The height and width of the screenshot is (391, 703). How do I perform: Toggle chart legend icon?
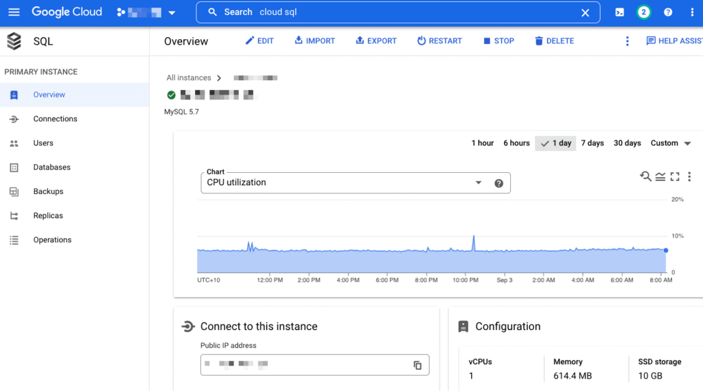coord(660,177)
